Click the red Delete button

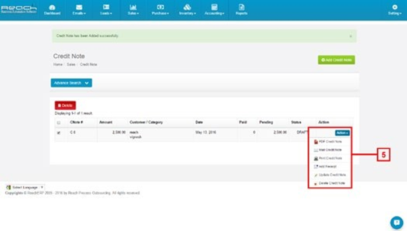point(65,106)
